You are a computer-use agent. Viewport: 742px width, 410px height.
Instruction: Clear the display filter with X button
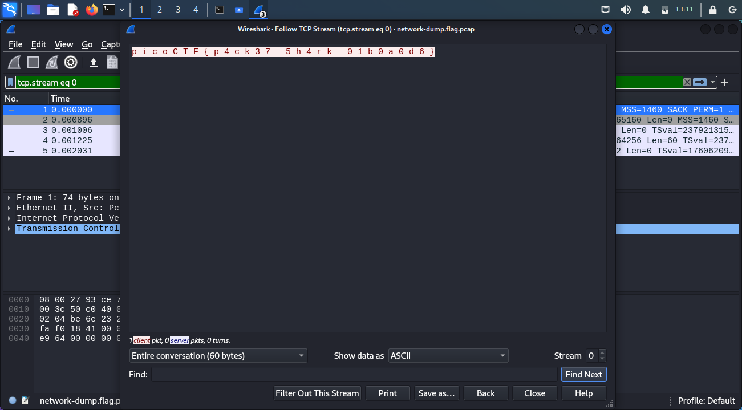(687, 82)
